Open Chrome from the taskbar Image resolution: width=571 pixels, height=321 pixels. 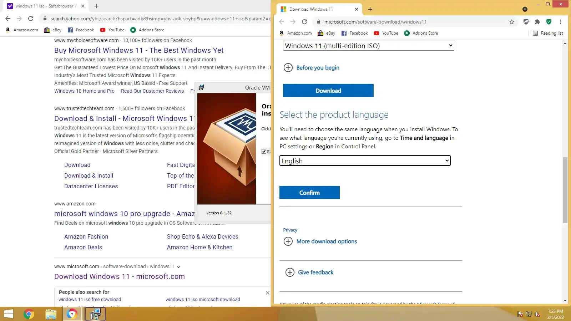coord(29,314)
